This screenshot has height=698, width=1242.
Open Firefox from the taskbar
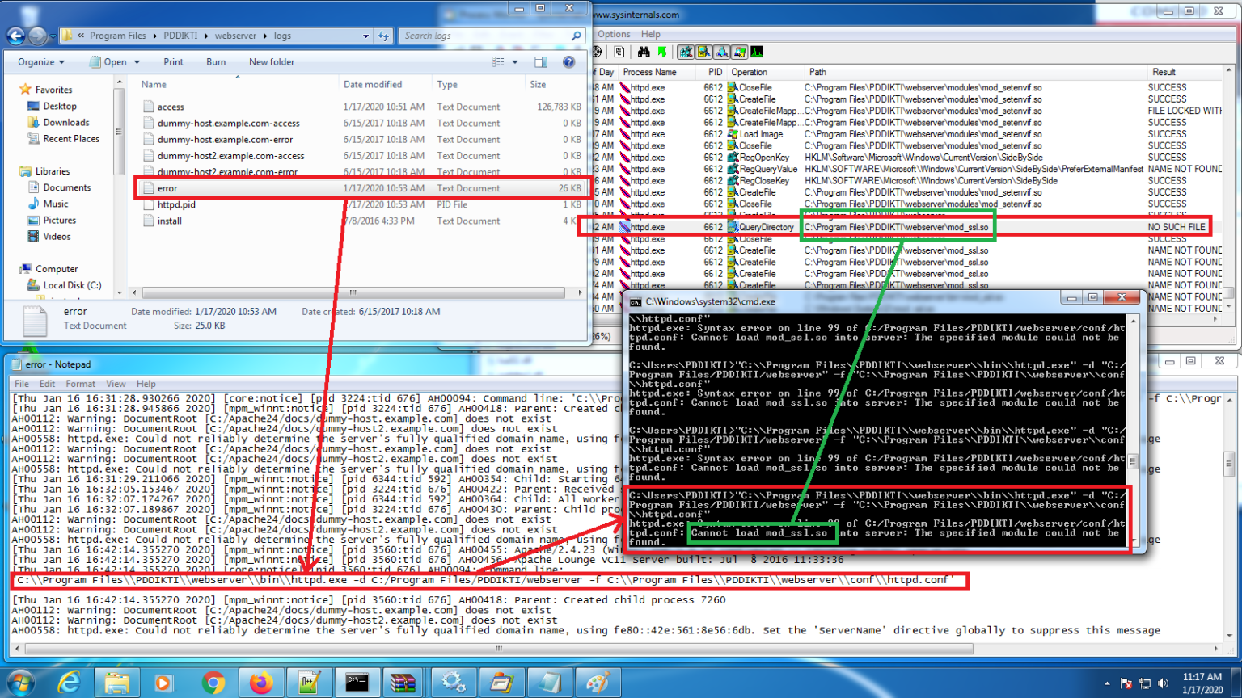[260, 683]
